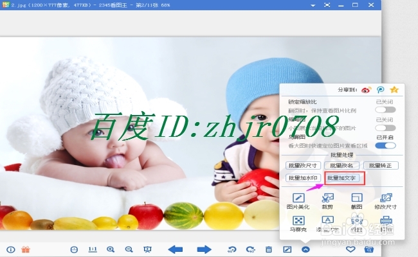
Task: Collapse the more-tools popup with up chevron
Action: (x=305, y=249)
